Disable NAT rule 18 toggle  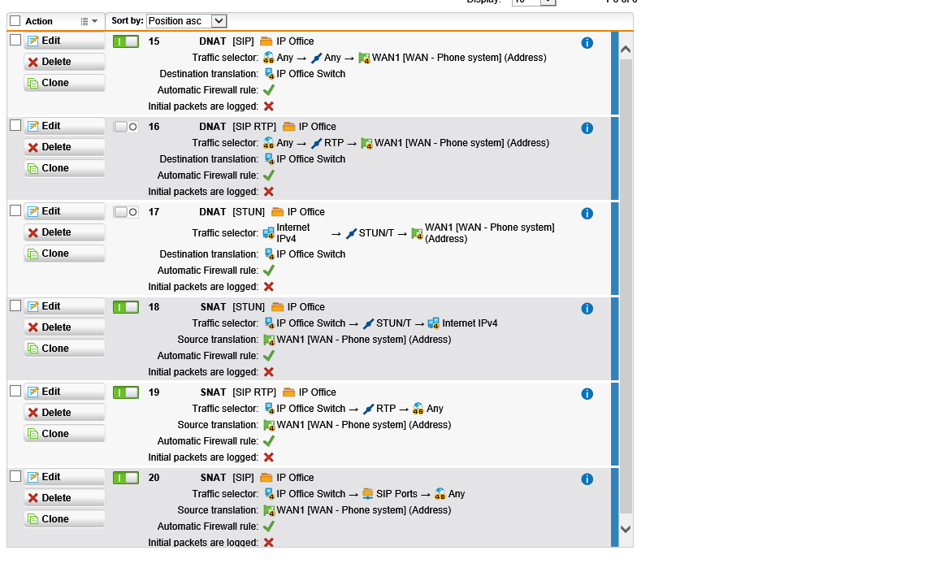pyautogui.click(x=126, y=307)
